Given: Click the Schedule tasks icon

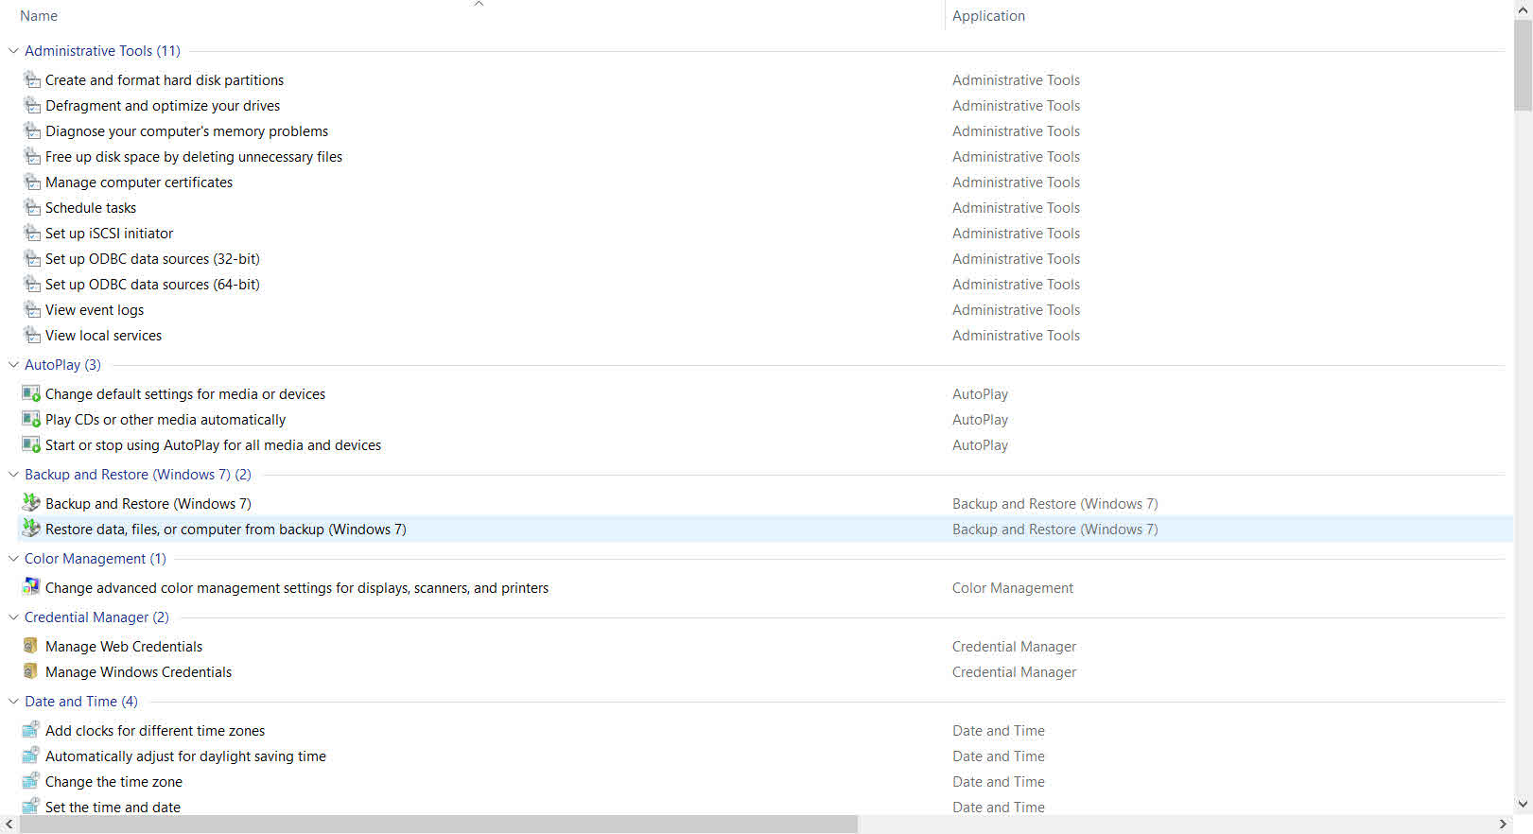Looking at the screenshot, I should pyautogui.click(x=31, y=207).
